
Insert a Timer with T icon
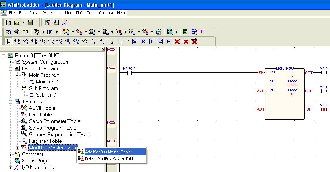152,41
